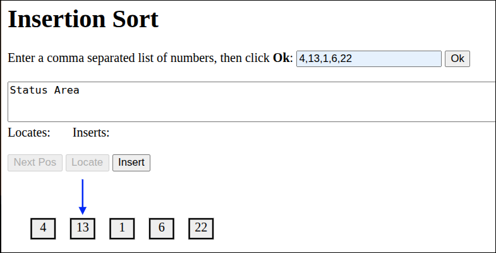Pick the array box showing 6
Screen dimensions: 496x253
coord(162,228)
